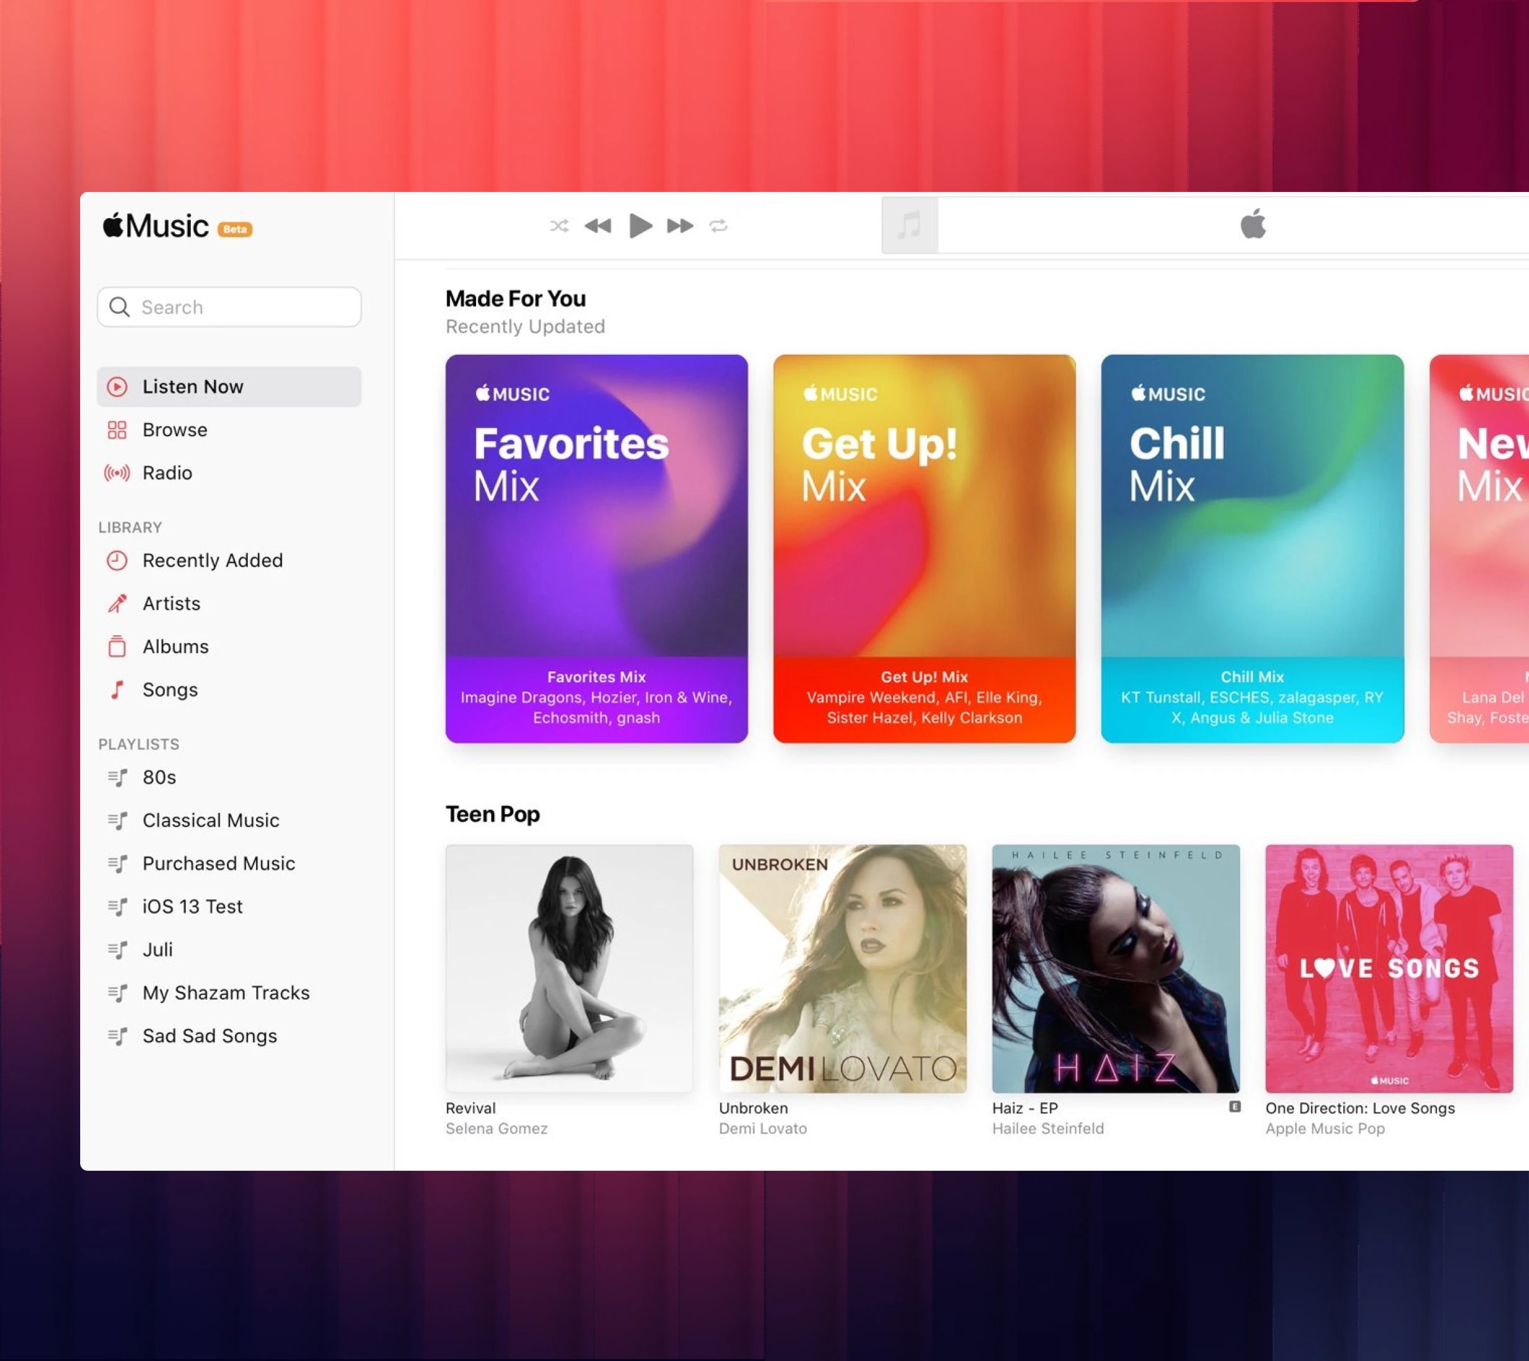The image size is (1529, 1361).
Task: Click the music note artwork placeholder
Action: click(x=909, y=225)
